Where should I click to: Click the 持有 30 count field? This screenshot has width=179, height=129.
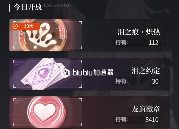coord(137,81)
